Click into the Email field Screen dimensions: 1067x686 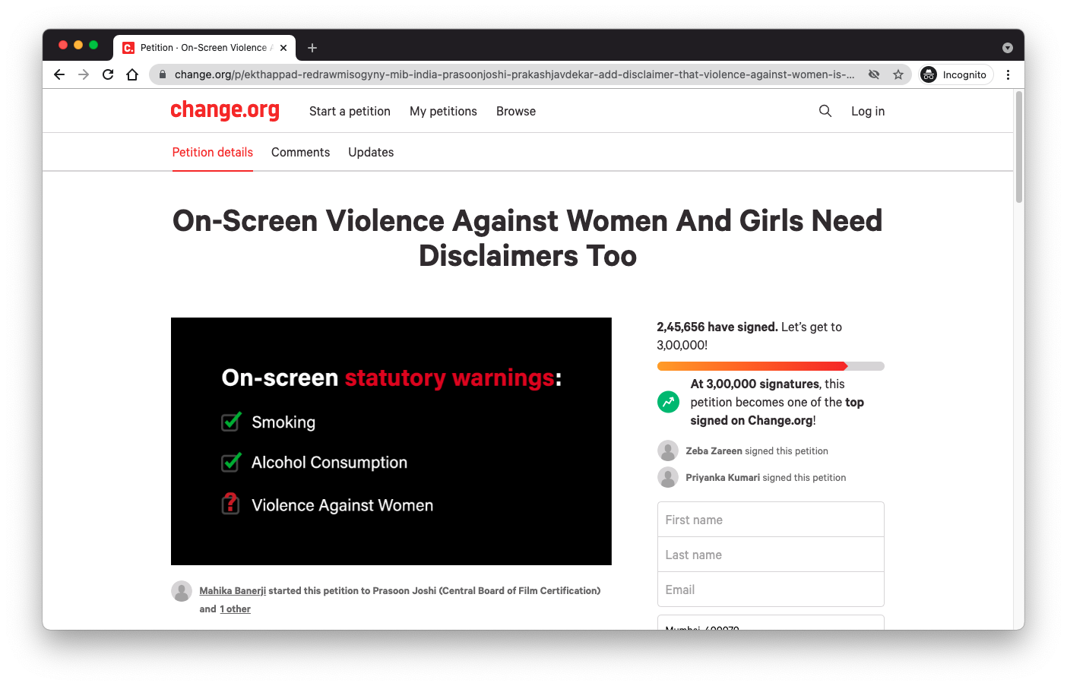pos(771,590)
